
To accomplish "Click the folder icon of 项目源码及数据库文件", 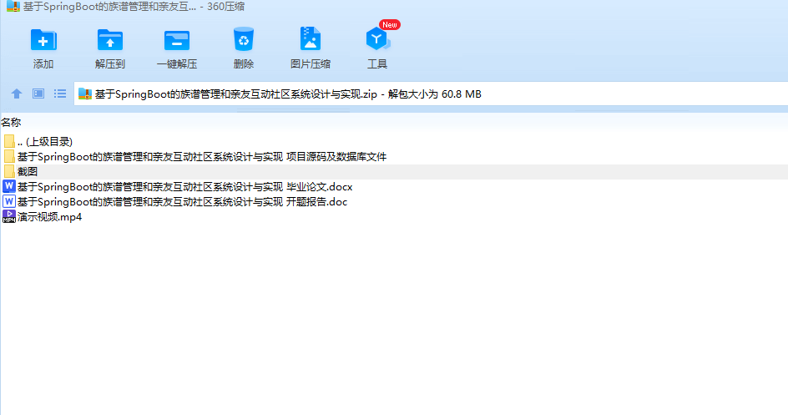I will [9, 157].
